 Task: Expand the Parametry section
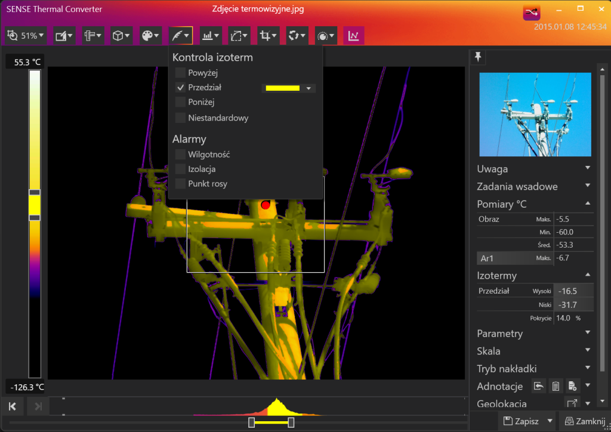[533, 334]
